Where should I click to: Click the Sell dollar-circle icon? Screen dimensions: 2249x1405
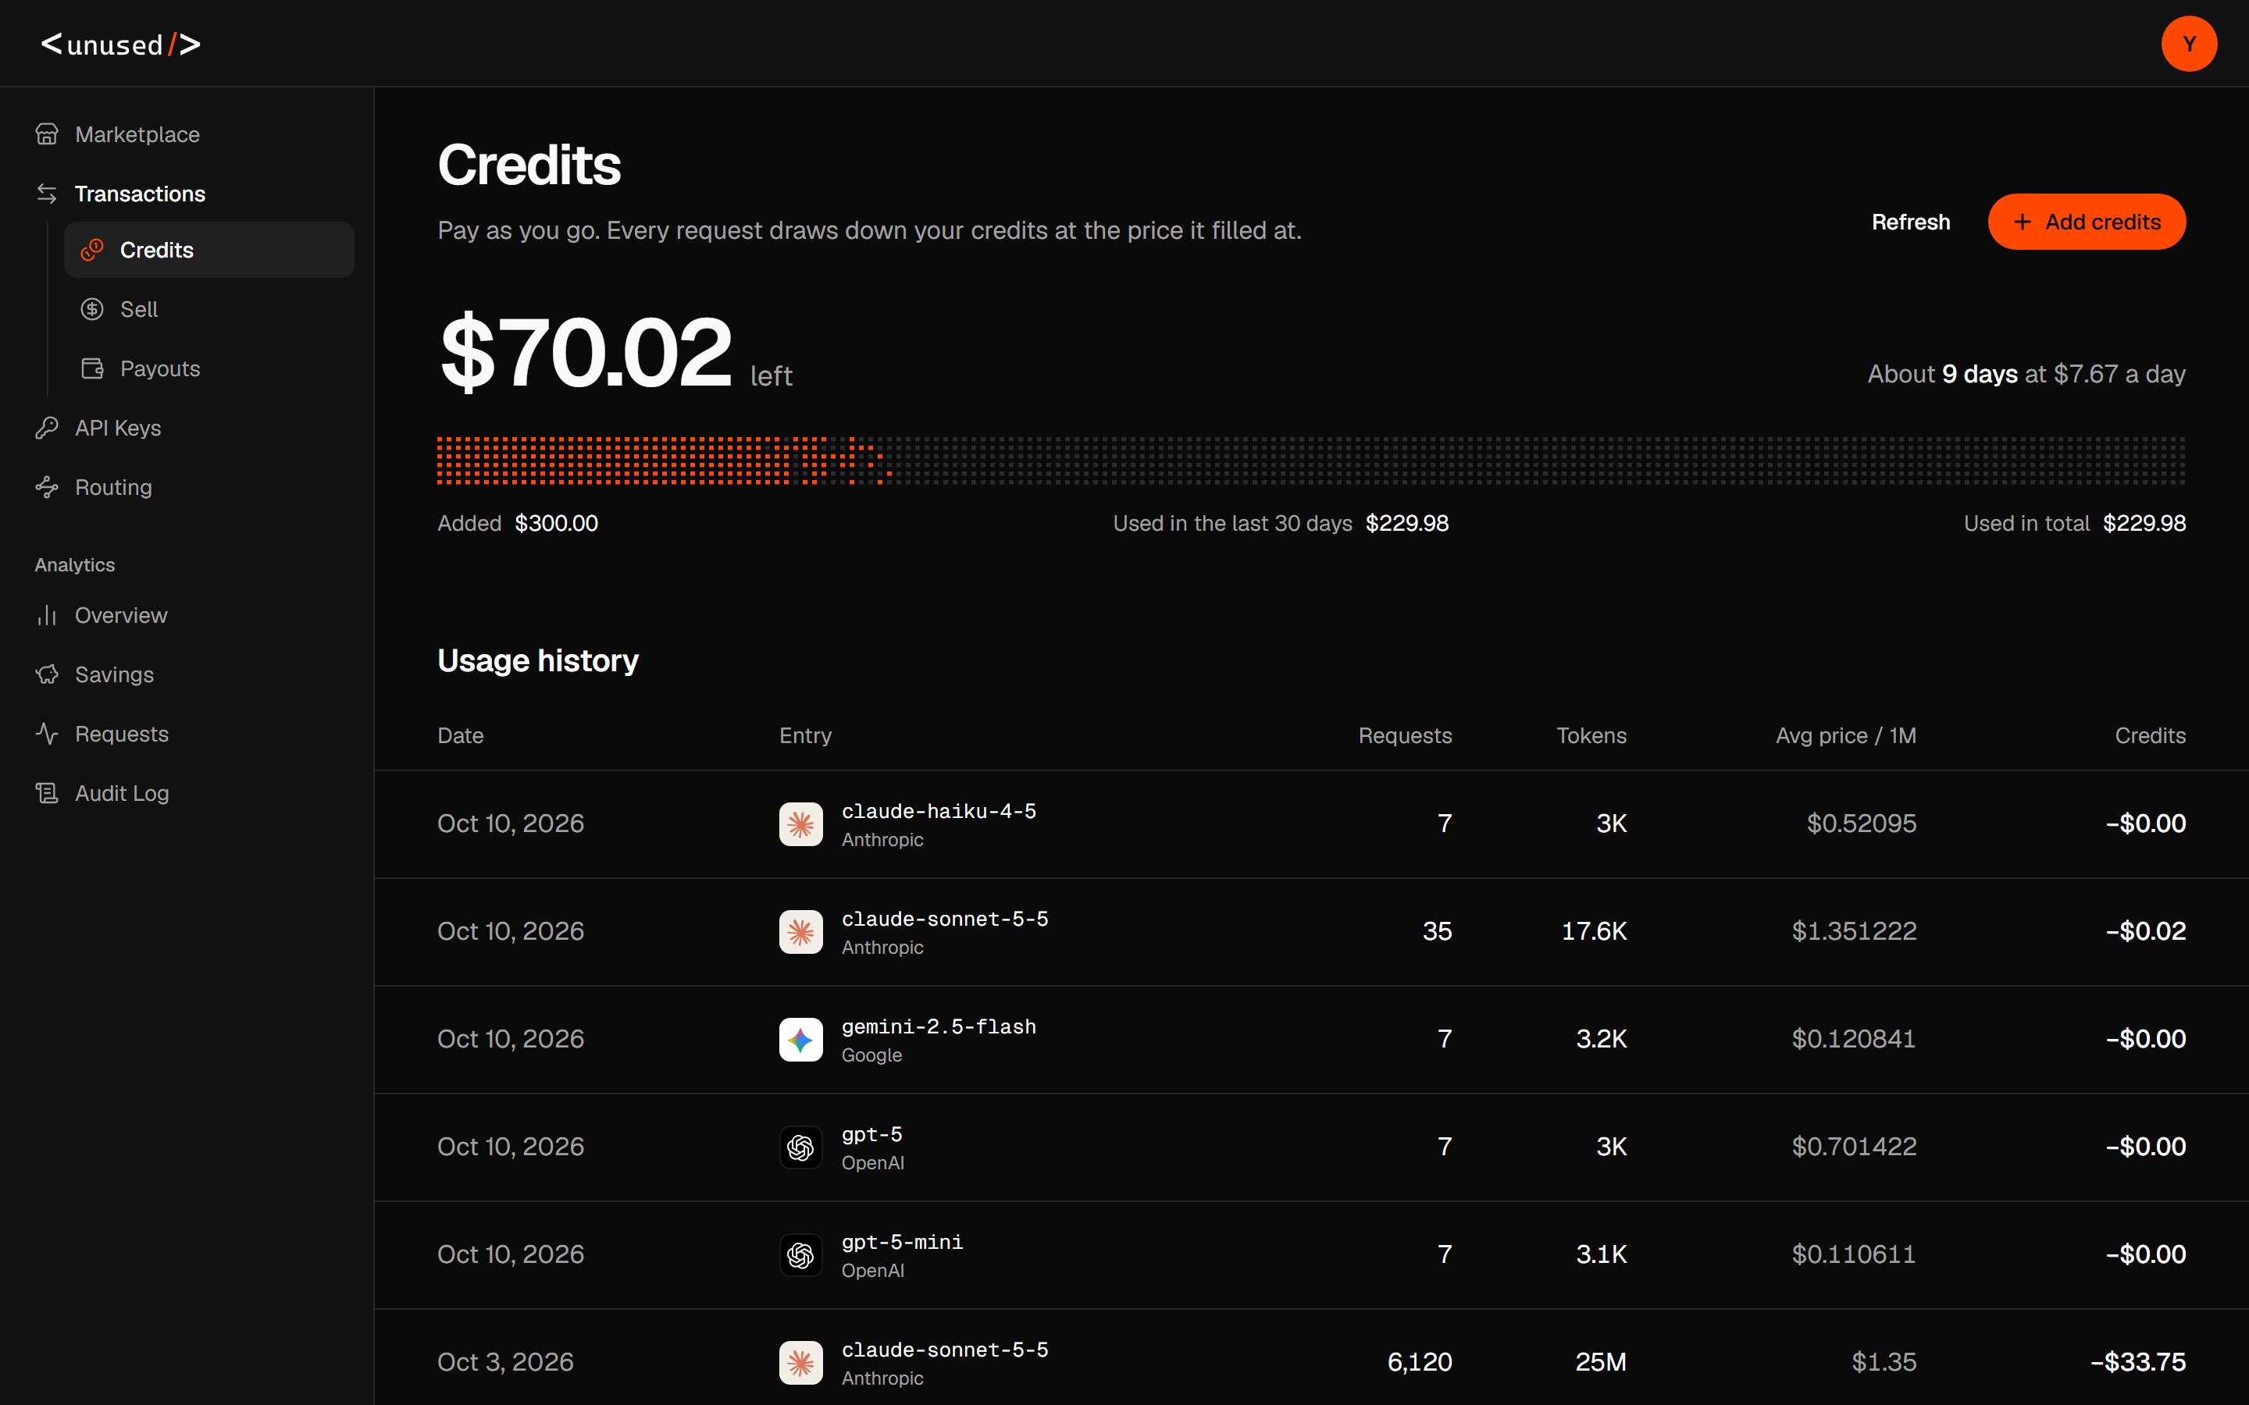[92, 309]
